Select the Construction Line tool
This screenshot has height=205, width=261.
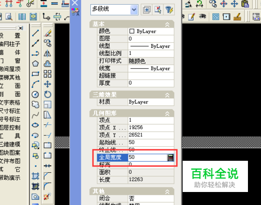pyautogui.click(x=35, y=43)
